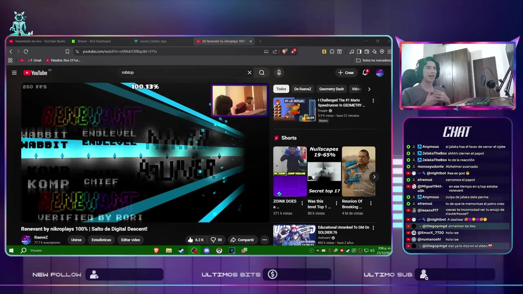Open the Brave playlist music note icon
The image size is (523, 294).
click(351, 51)
